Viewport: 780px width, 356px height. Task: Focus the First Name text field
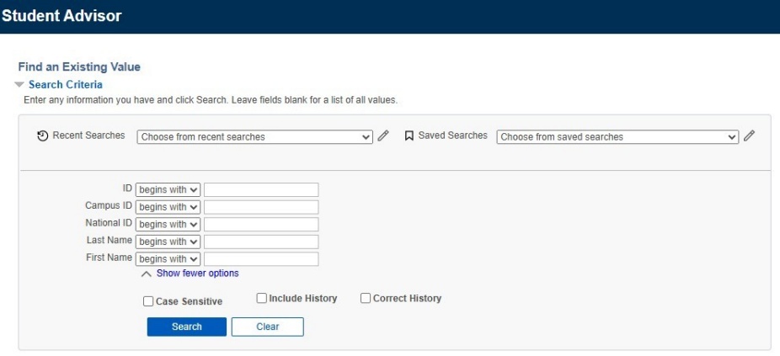261,259
